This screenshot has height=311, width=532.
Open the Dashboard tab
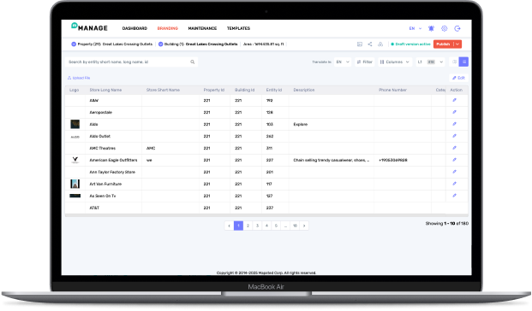tap(134, 28)
